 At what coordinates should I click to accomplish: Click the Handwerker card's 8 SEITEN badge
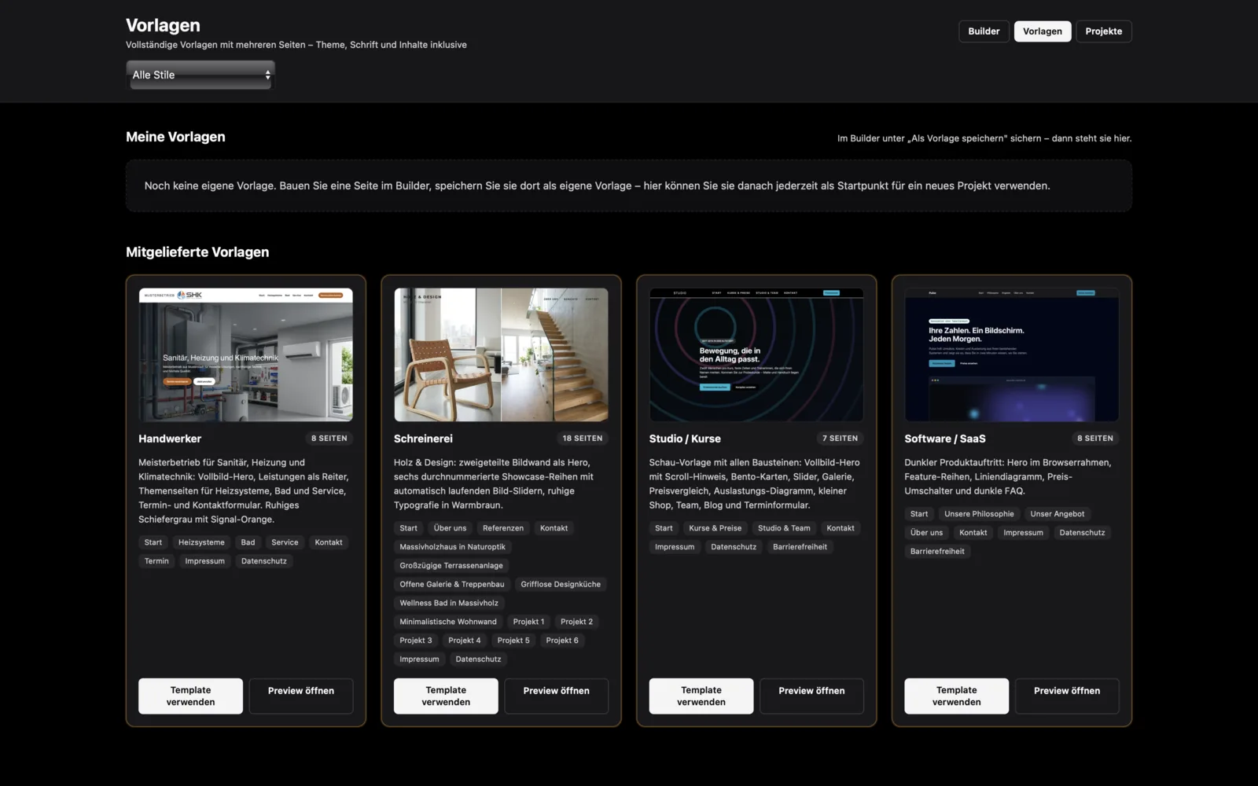[329, 439]
